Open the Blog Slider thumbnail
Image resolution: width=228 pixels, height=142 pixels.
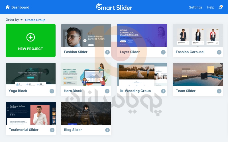coord(86,113)
